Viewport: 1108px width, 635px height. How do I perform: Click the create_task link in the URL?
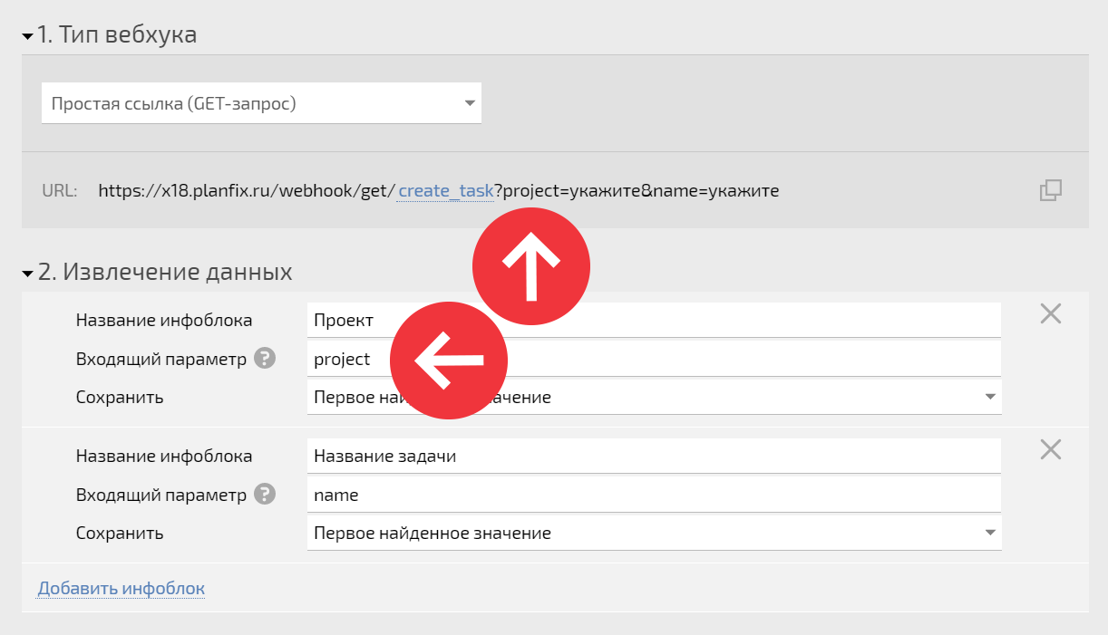pos(446,191)
